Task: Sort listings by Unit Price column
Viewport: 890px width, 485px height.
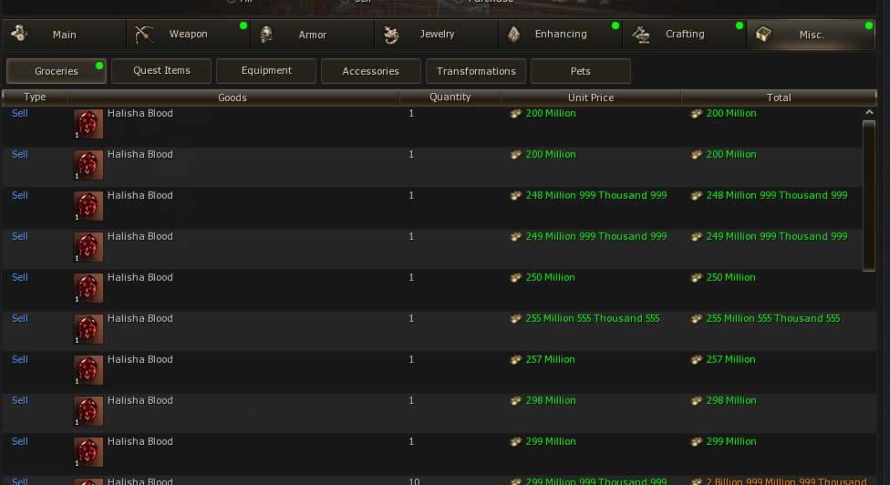Action: pos(591,98)
